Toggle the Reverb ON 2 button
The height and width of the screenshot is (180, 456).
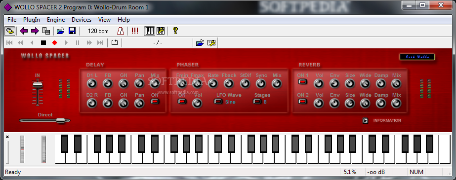point(302,101)
